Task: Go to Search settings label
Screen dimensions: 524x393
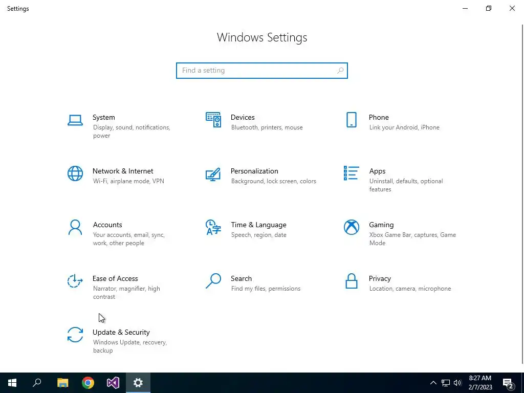Action: [x=242, y=279]
